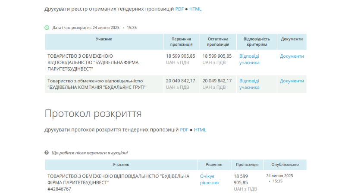The height and width of the screenshot is (194, 345).
Task: Click 'Первинна пропозиція' column header
Action: pos(181,42)
